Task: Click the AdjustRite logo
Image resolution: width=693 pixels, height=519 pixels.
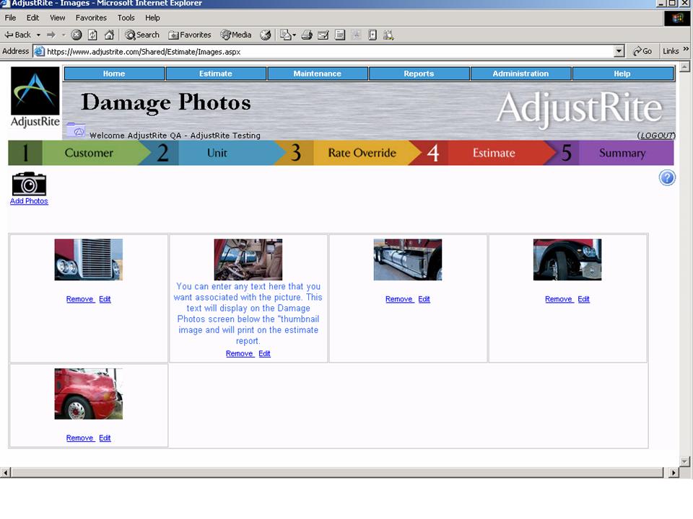Action: pyautogui.click(x=35, y=98)
